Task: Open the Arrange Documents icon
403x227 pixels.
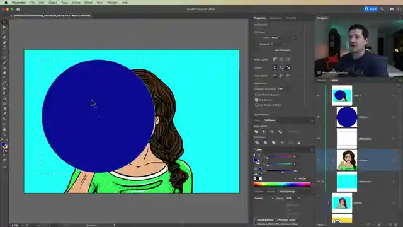Action: click(x=392, y=9)
